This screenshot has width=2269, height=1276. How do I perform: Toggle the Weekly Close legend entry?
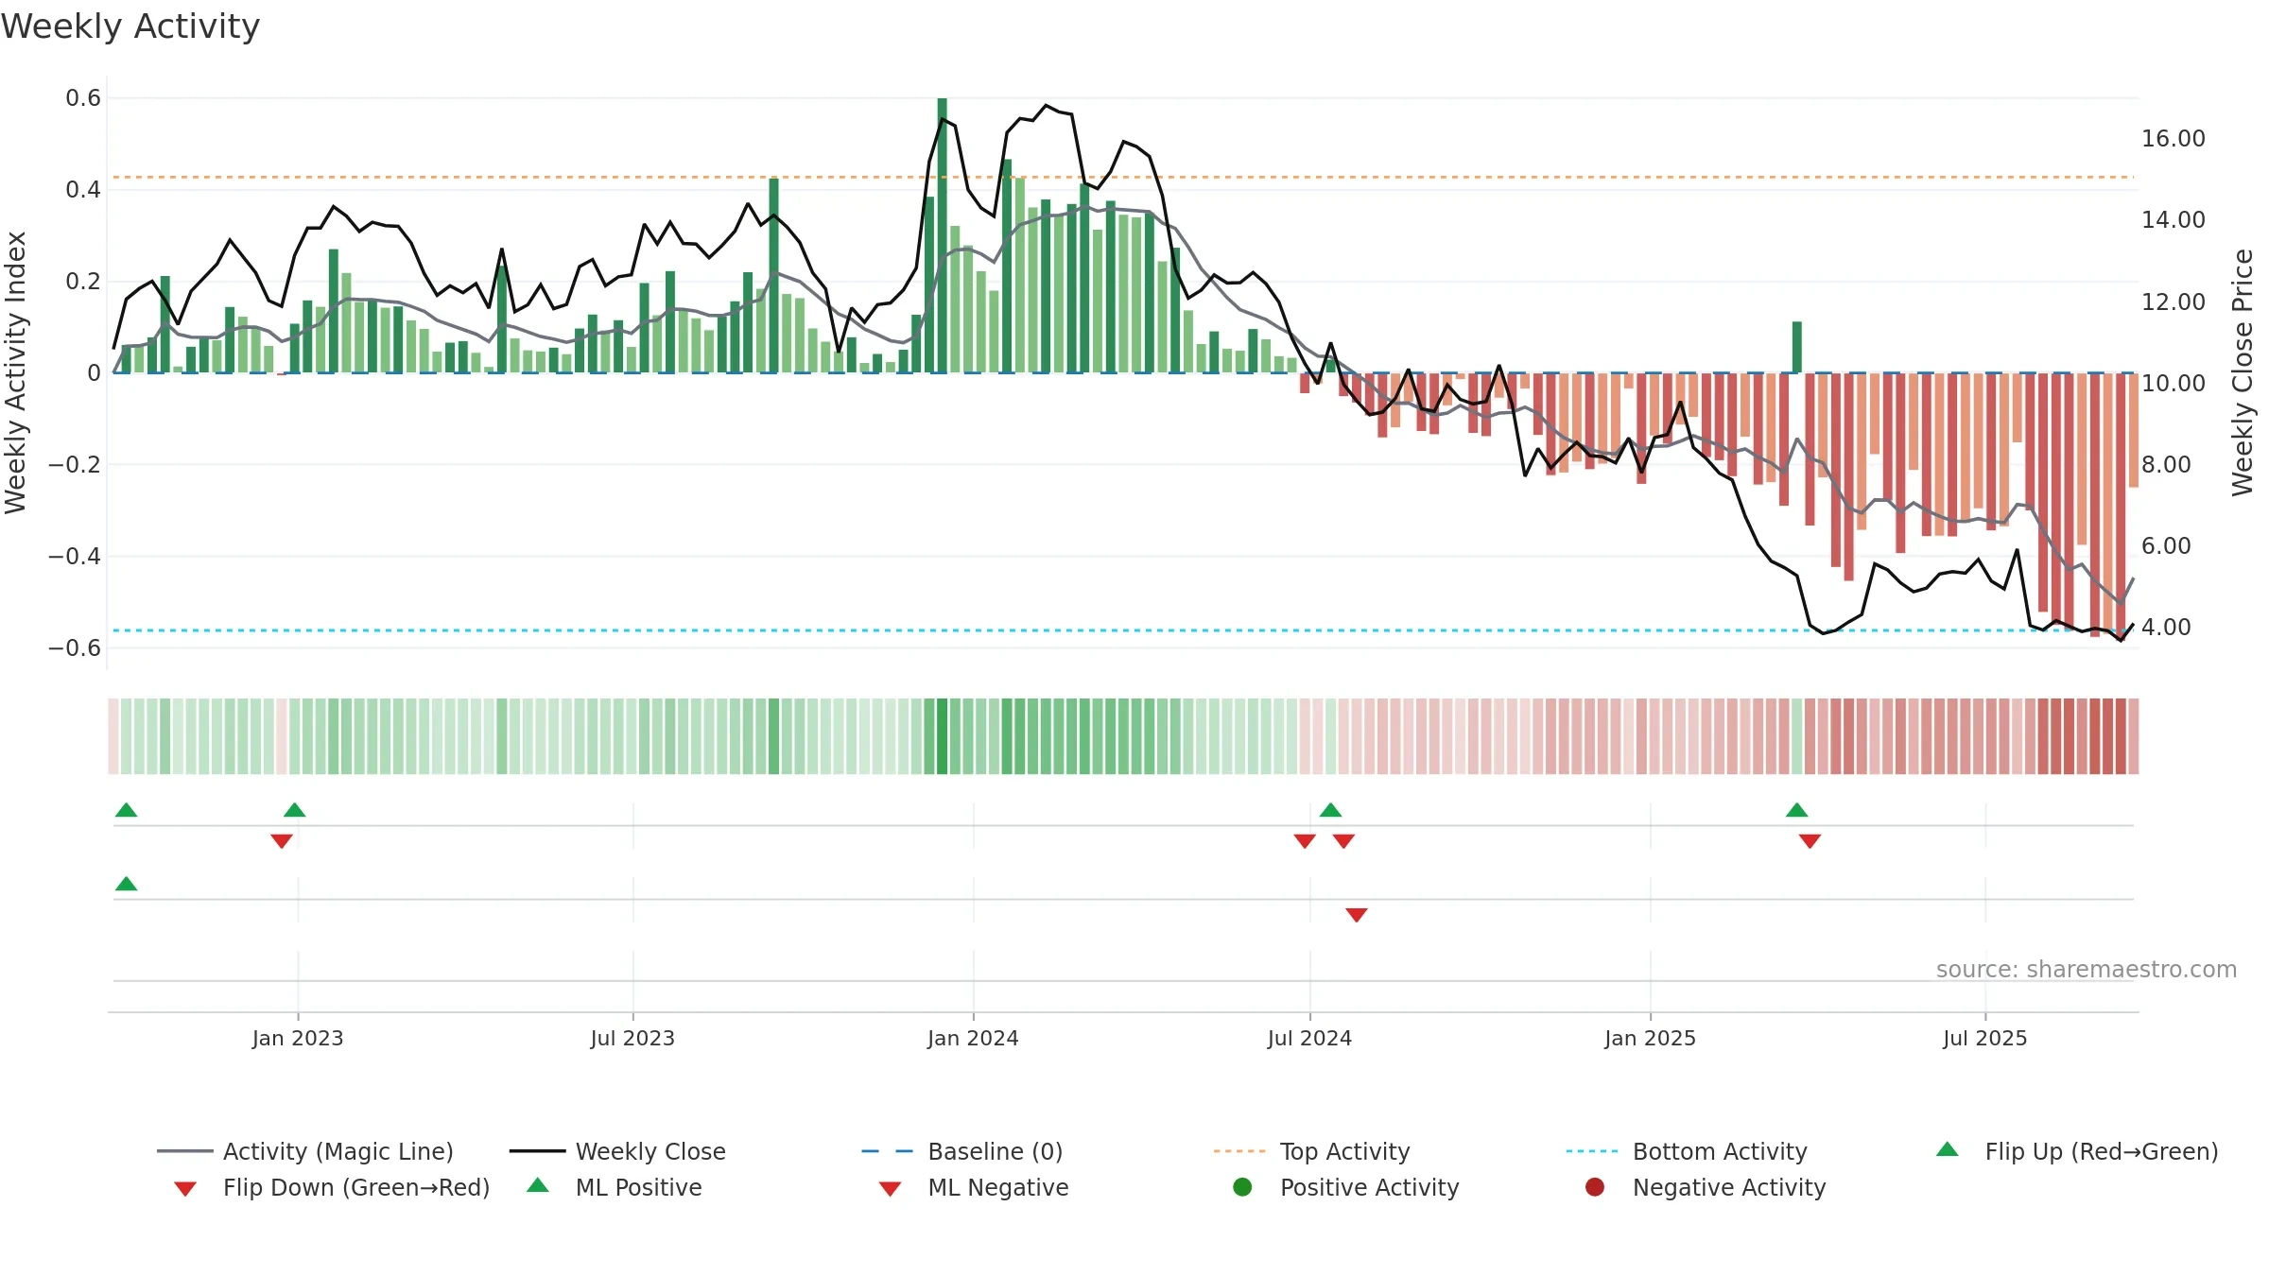click(617, 1151)
